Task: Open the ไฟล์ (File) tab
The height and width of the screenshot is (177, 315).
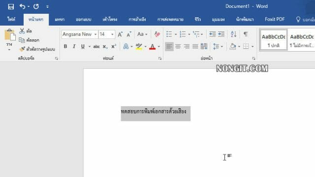Action: coord(11,19)
